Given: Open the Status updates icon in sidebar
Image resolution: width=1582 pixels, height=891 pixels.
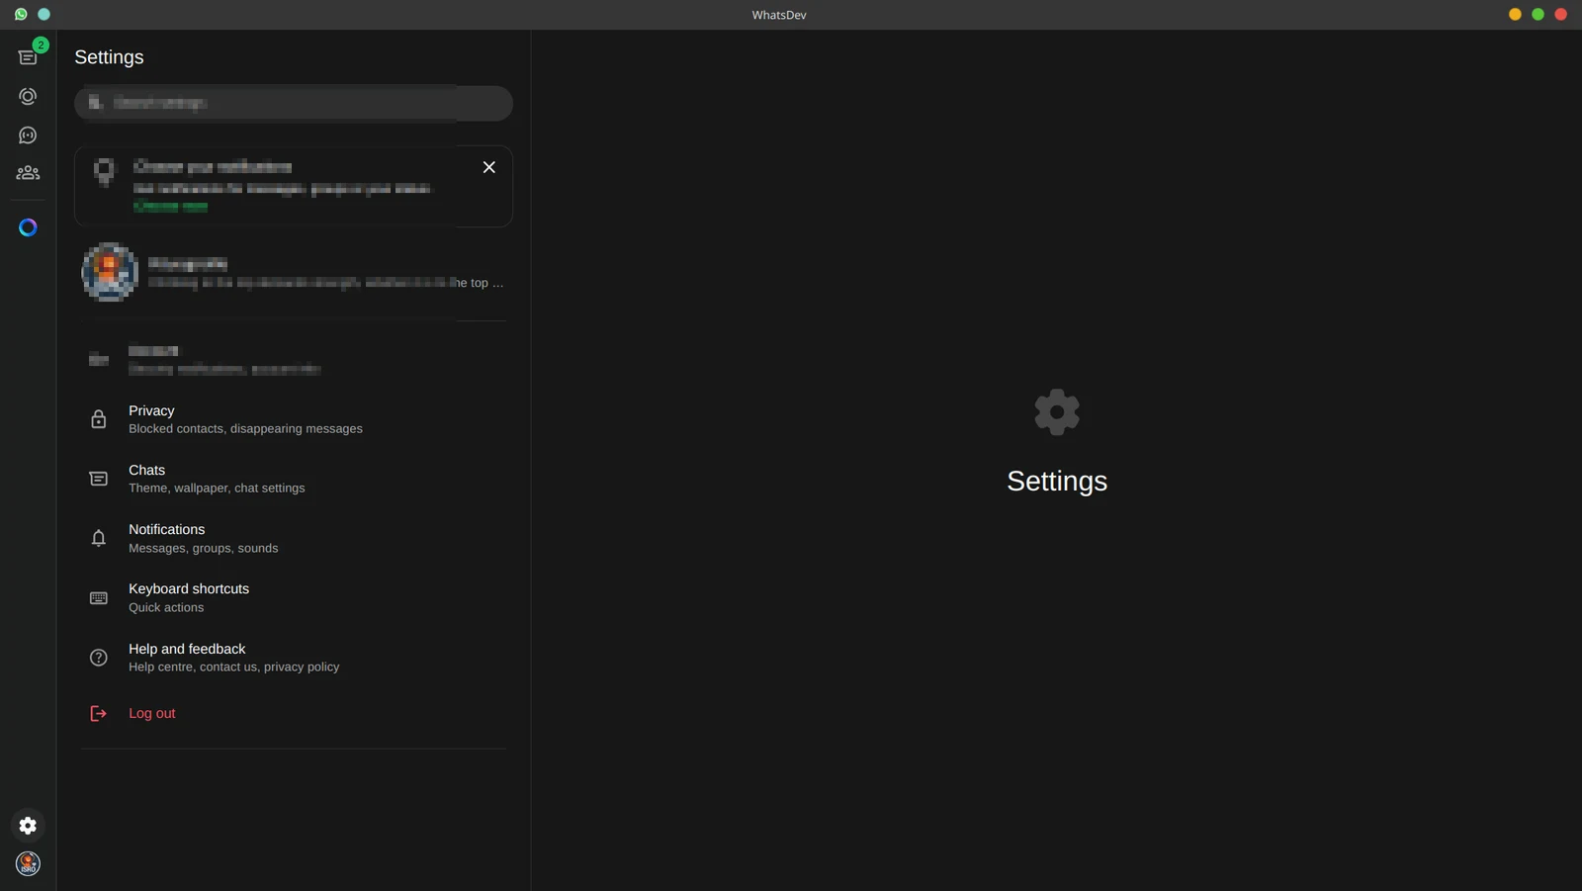Looking at the screenshot, I should [x=28, y=96].
